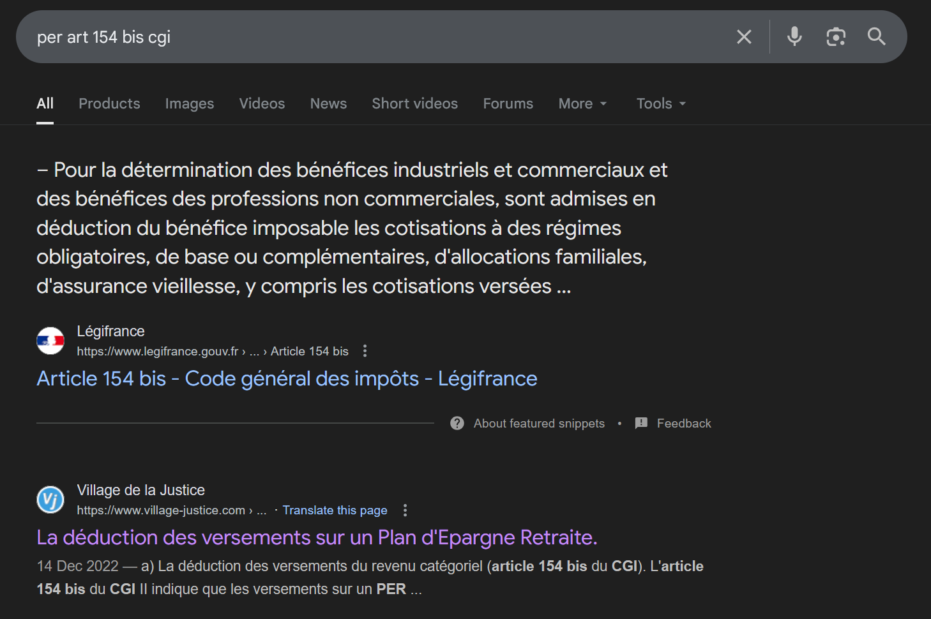Click the Légifrance site favicon
Screen dimensions: 931x619
pyautogui.click(x=50, y=341)
